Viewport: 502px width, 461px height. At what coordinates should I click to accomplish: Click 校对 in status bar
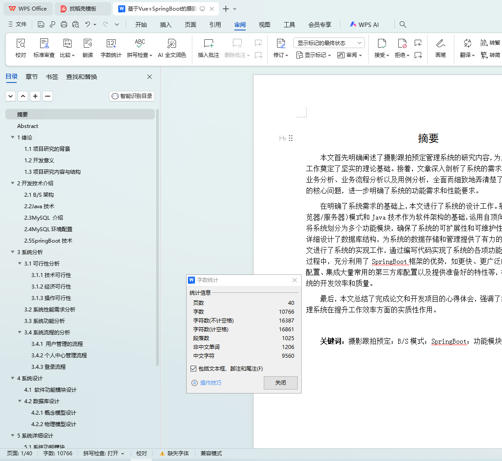tap(142, 454)
